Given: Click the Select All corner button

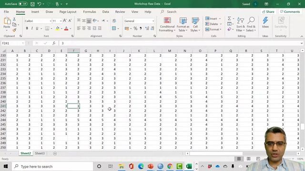Looking at the screenshot, I should pos(4,51).
